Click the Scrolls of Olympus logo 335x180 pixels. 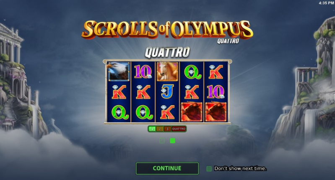click(167, 31)
